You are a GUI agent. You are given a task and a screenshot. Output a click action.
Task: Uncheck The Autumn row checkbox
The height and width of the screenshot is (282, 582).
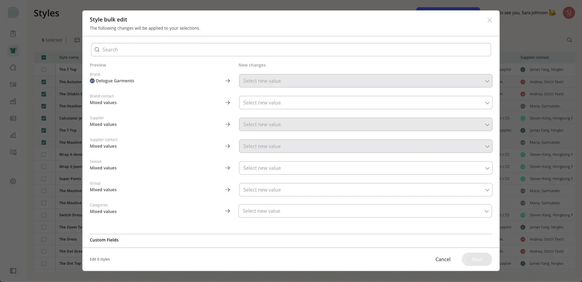44,82
